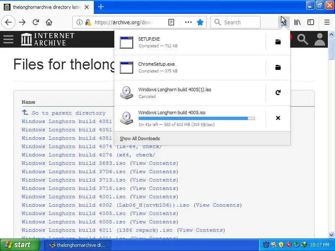Cancel the build 4005.iso download
The height and width of the screenshot is (251, 335).
click(x=278, y=118)
